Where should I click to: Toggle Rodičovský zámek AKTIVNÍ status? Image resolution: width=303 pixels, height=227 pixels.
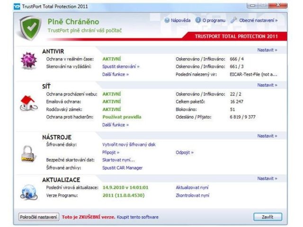point(111,109)
